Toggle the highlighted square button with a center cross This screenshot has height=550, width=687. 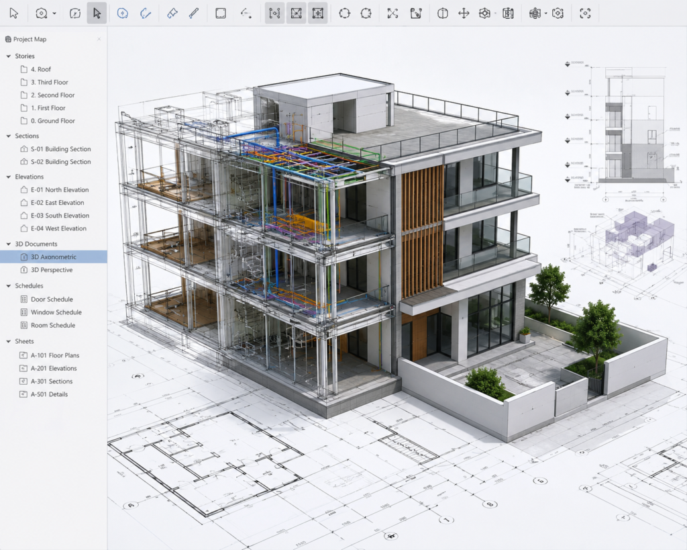(x=317, y=13)
